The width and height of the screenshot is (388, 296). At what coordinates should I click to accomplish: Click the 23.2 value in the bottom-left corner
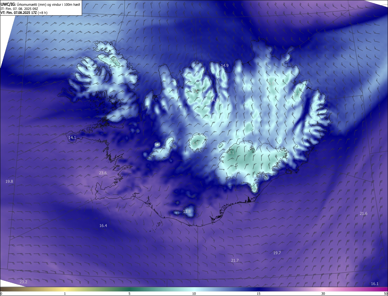coord(23,282)
